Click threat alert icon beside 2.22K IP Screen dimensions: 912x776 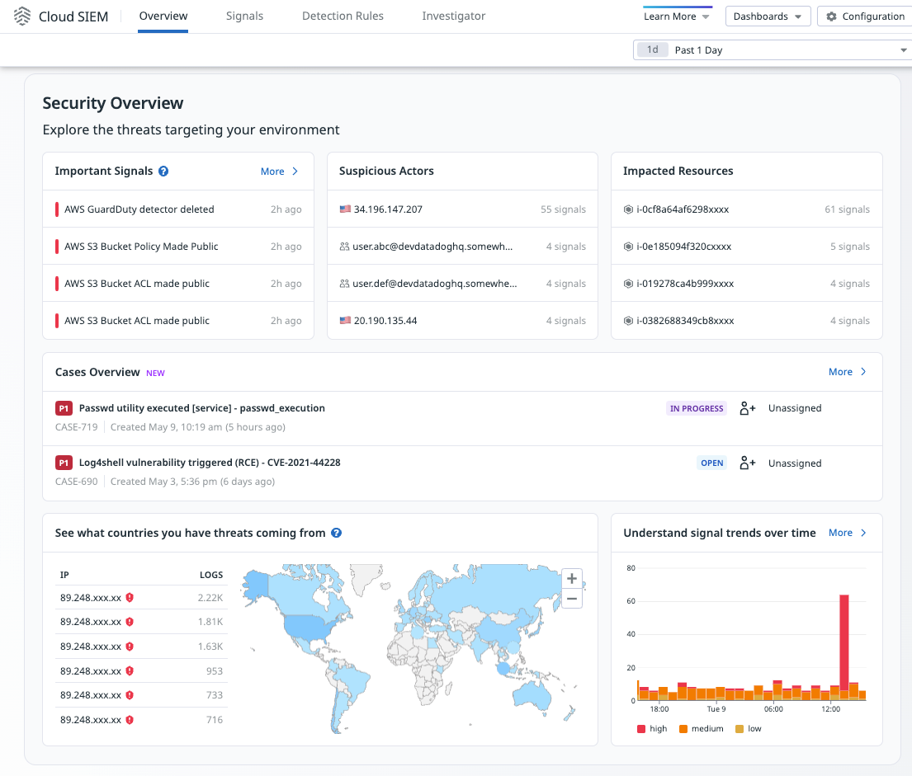(x=130, y=598)
